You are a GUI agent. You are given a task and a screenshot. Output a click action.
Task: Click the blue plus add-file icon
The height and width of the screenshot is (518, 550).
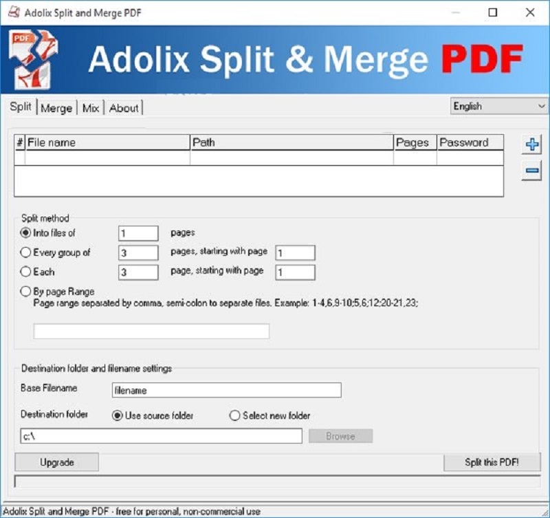(x=531, y=144)
